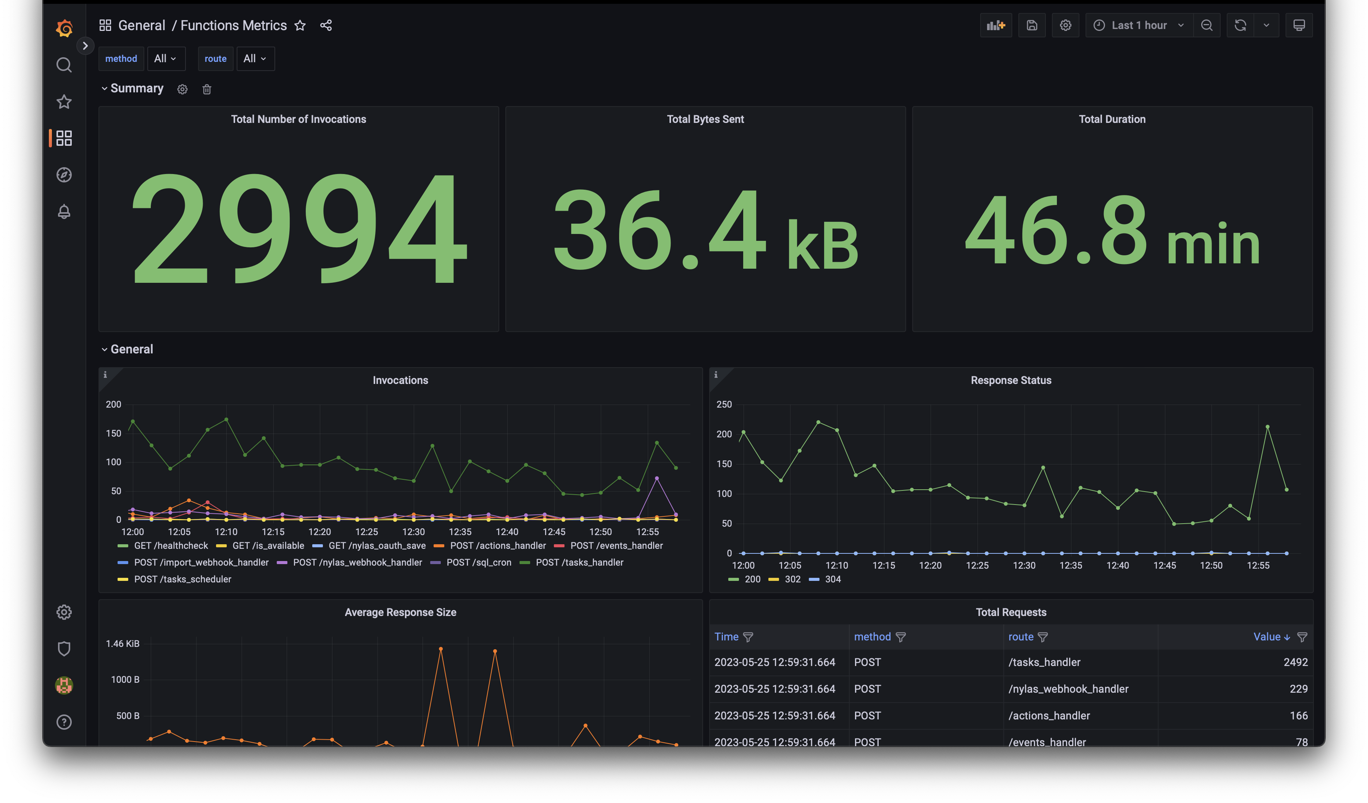The width and height of the screenshot is (1368, 803).
Task: Open the Total Number of Invocations panel title
Action: click(298, 119)
